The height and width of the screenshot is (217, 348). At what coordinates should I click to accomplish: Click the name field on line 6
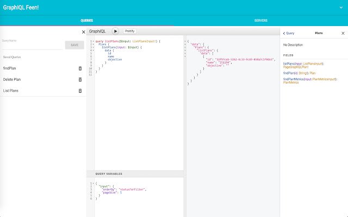point(111,56)
